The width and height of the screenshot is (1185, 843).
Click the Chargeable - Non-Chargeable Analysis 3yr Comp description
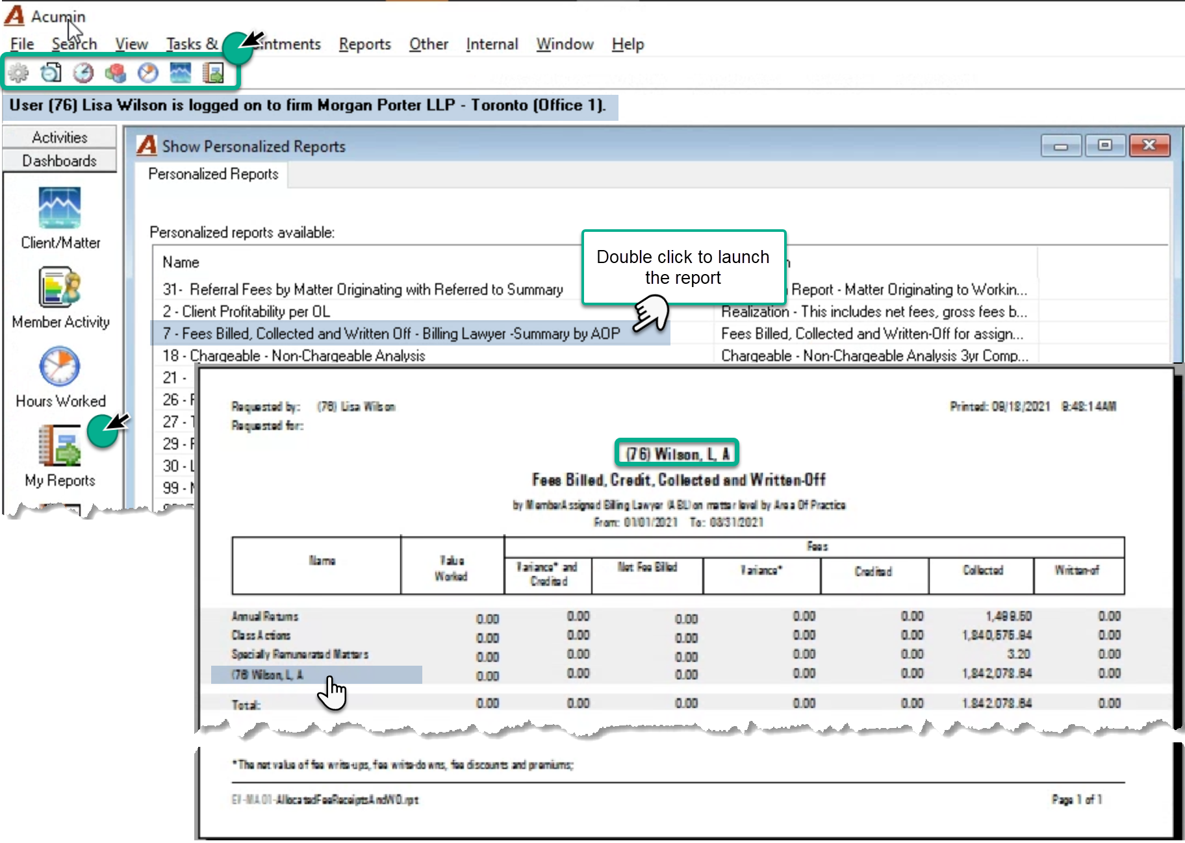coord(875,356)
